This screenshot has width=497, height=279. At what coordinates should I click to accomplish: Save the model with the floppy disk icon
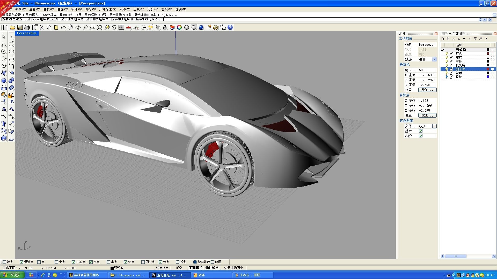pyautogui.click(x=20, y=27)
